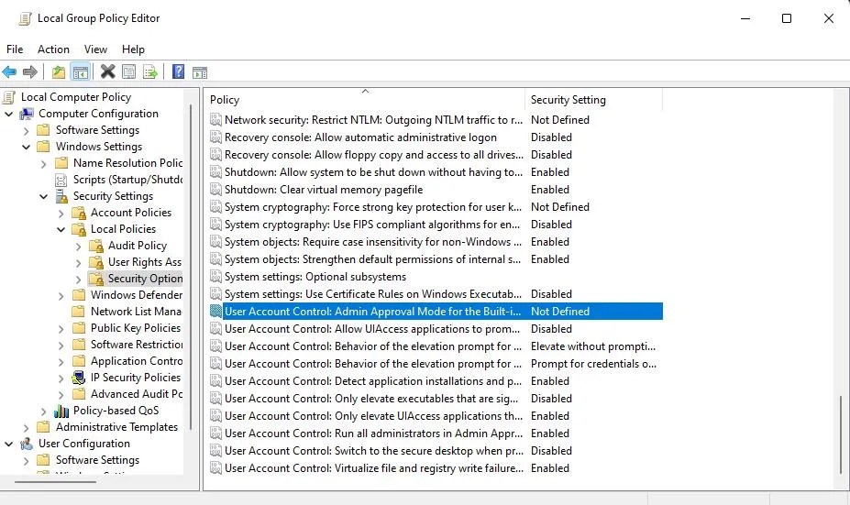Click the Local Group Policy Editor title icon

click(x=25, y=18)
